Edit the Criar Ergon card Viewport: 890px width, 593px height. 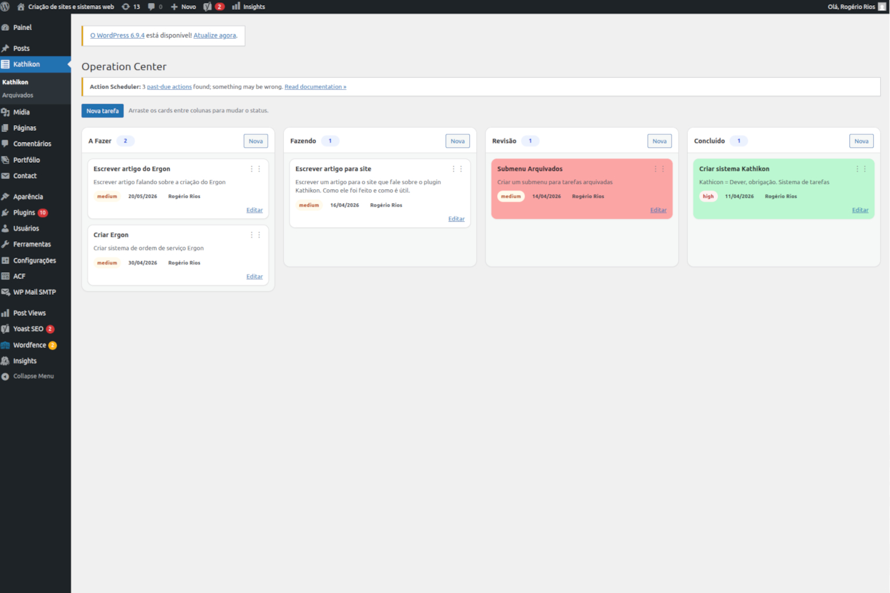click(254, 277)
